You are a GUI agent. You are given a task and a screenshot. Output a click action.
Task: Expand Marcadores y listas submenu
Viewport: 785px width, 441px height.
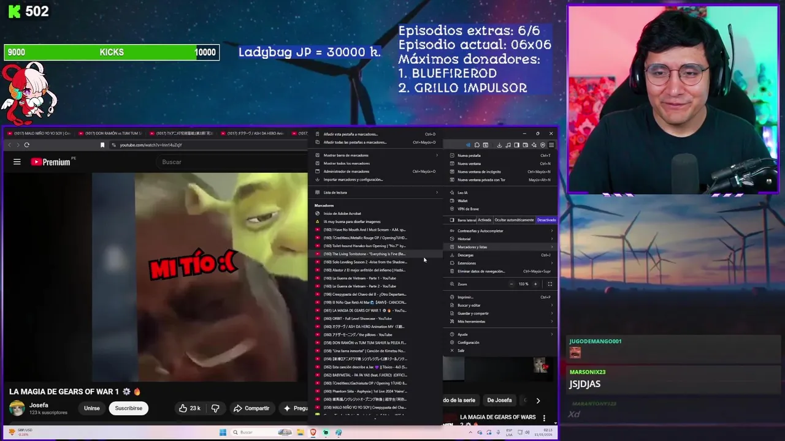[500, 247]
